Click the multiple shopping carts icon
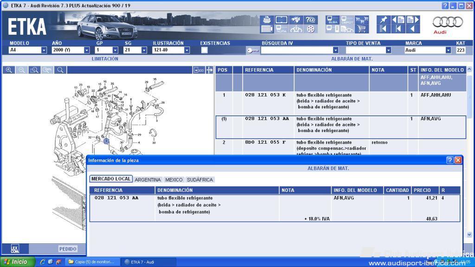This screenshot has width=475, height=267. pos(362,20)
